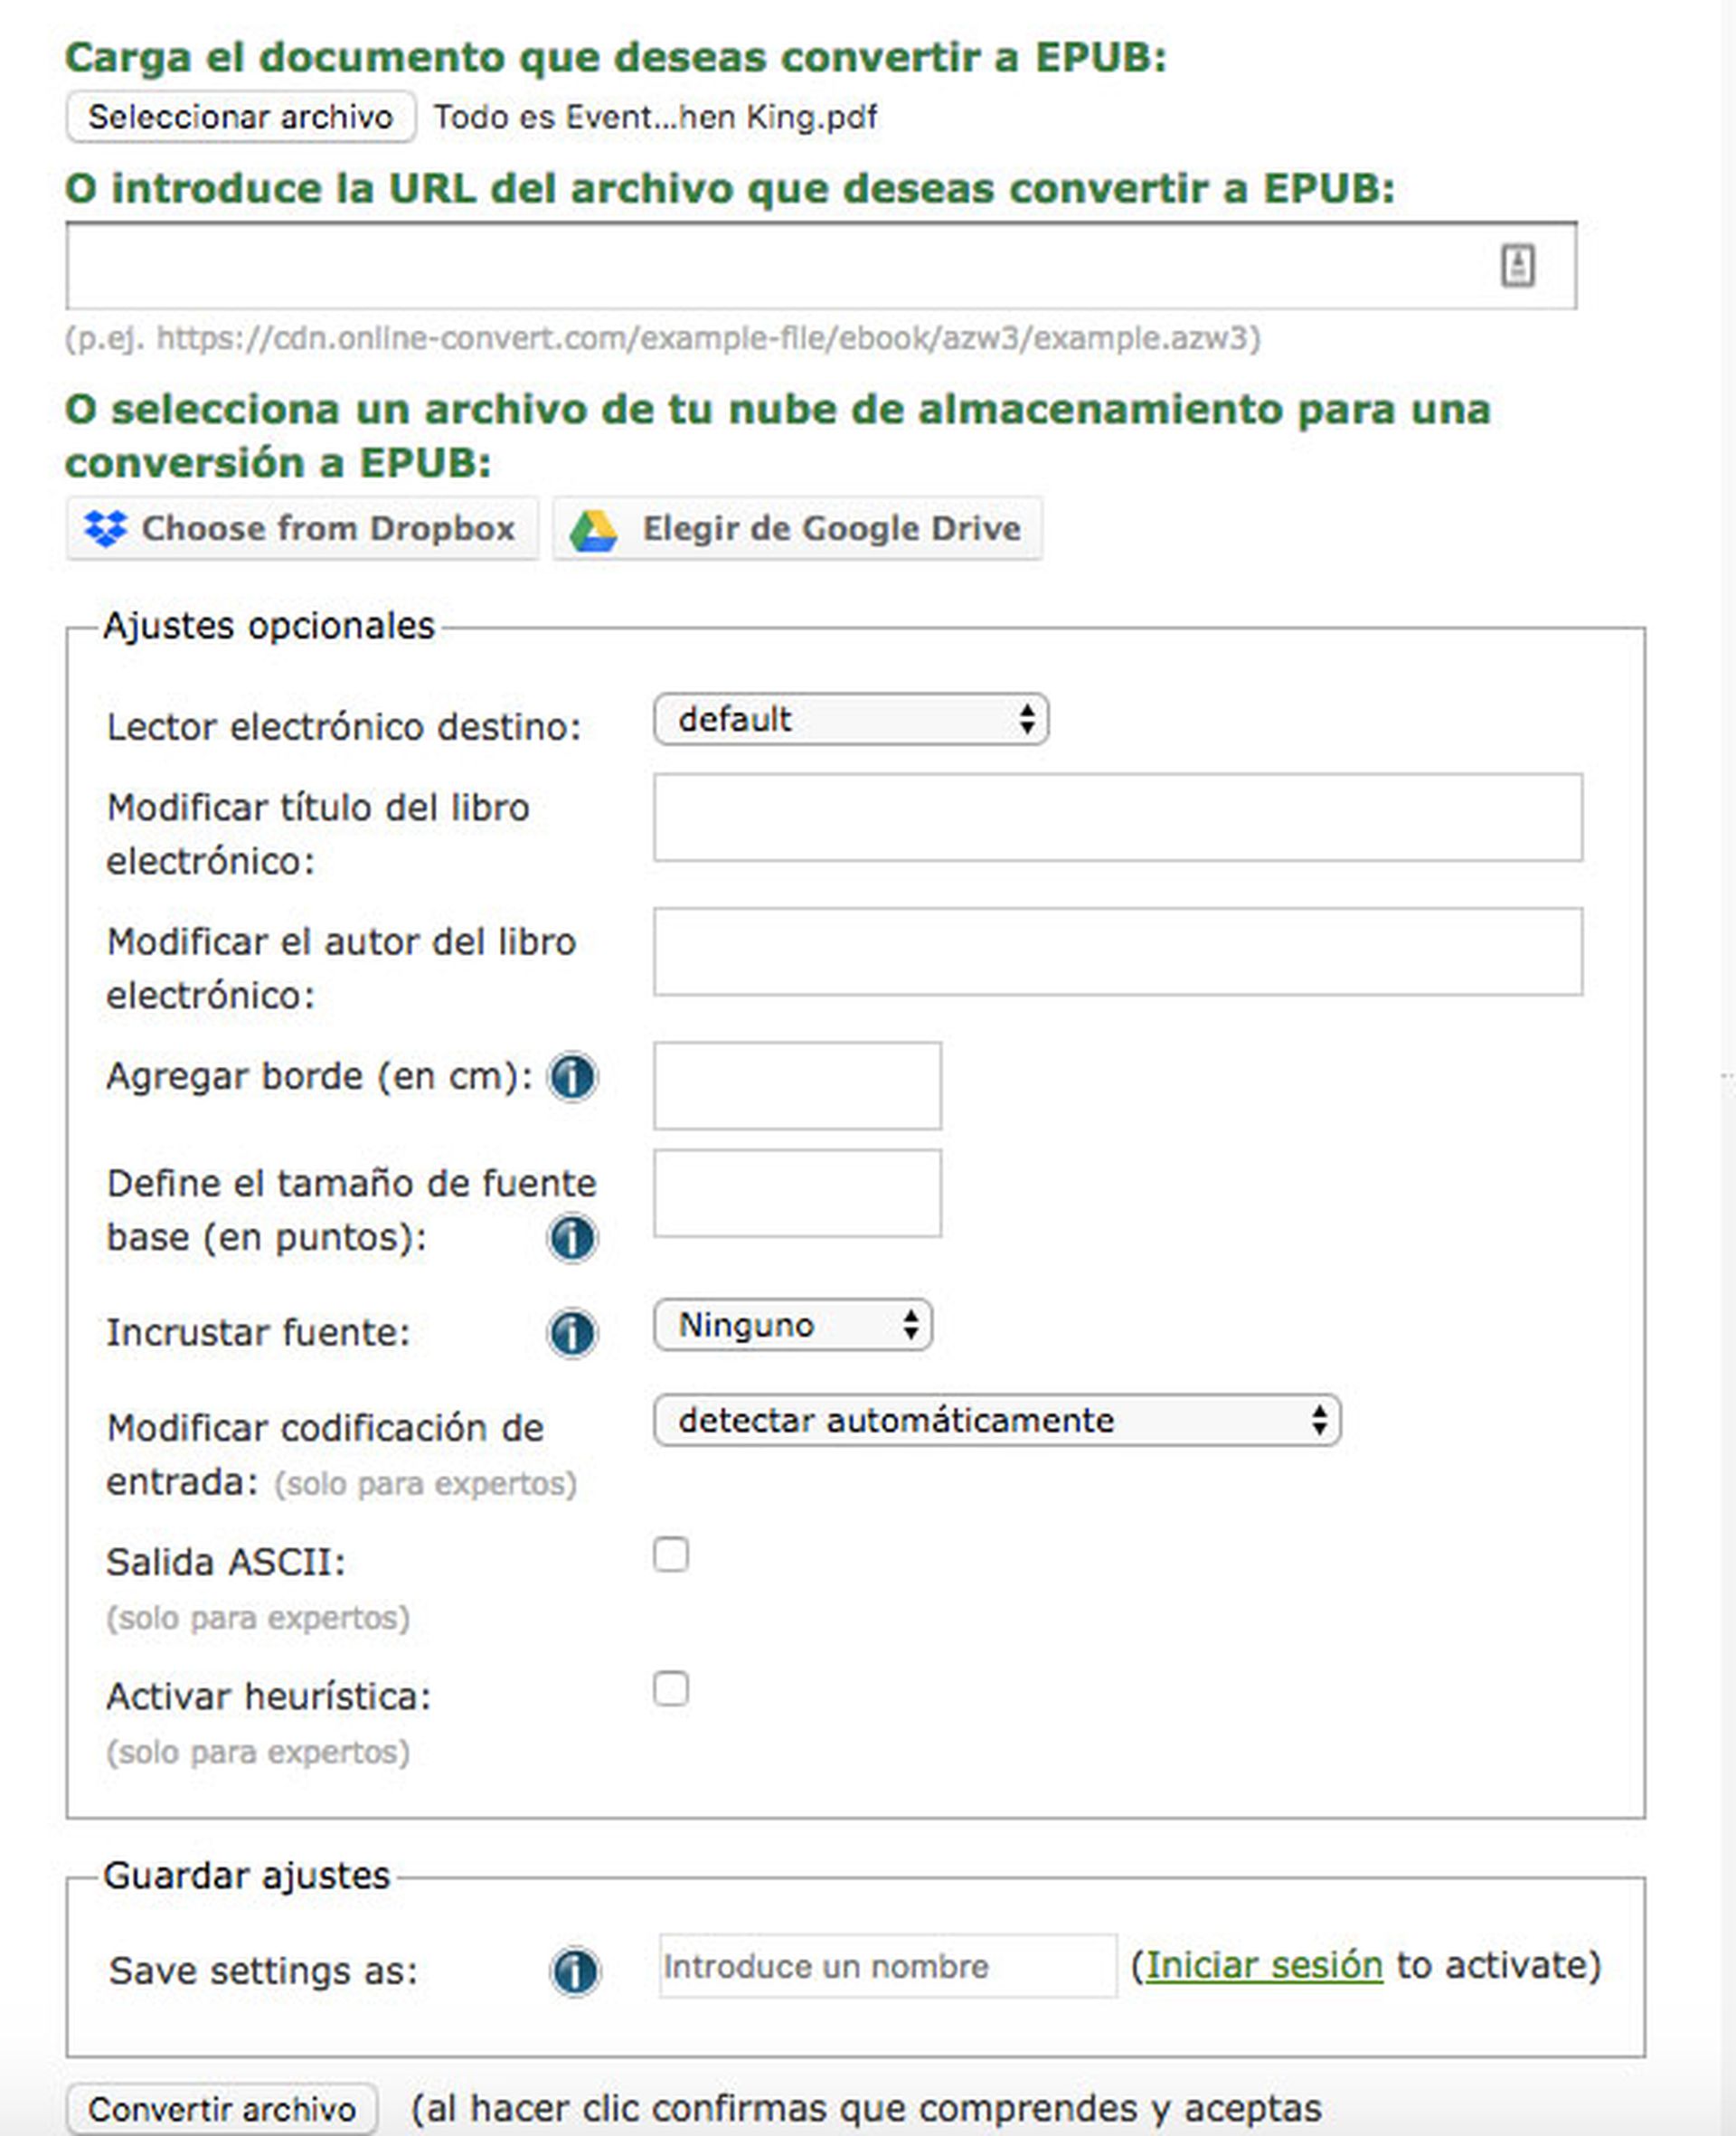Click the Modificar título del libro field
This screenshot has height=2136, width=1736.
[1118, 817]
